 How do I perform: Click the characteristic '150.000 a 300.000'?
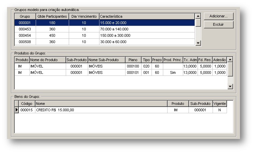point(115,35)
